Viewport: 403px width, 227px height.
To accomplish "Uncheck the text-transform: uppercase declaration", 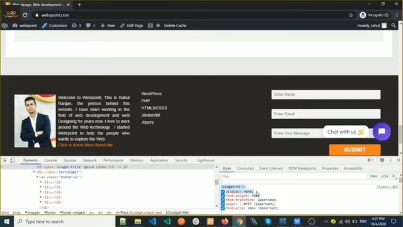I will 222,200.
